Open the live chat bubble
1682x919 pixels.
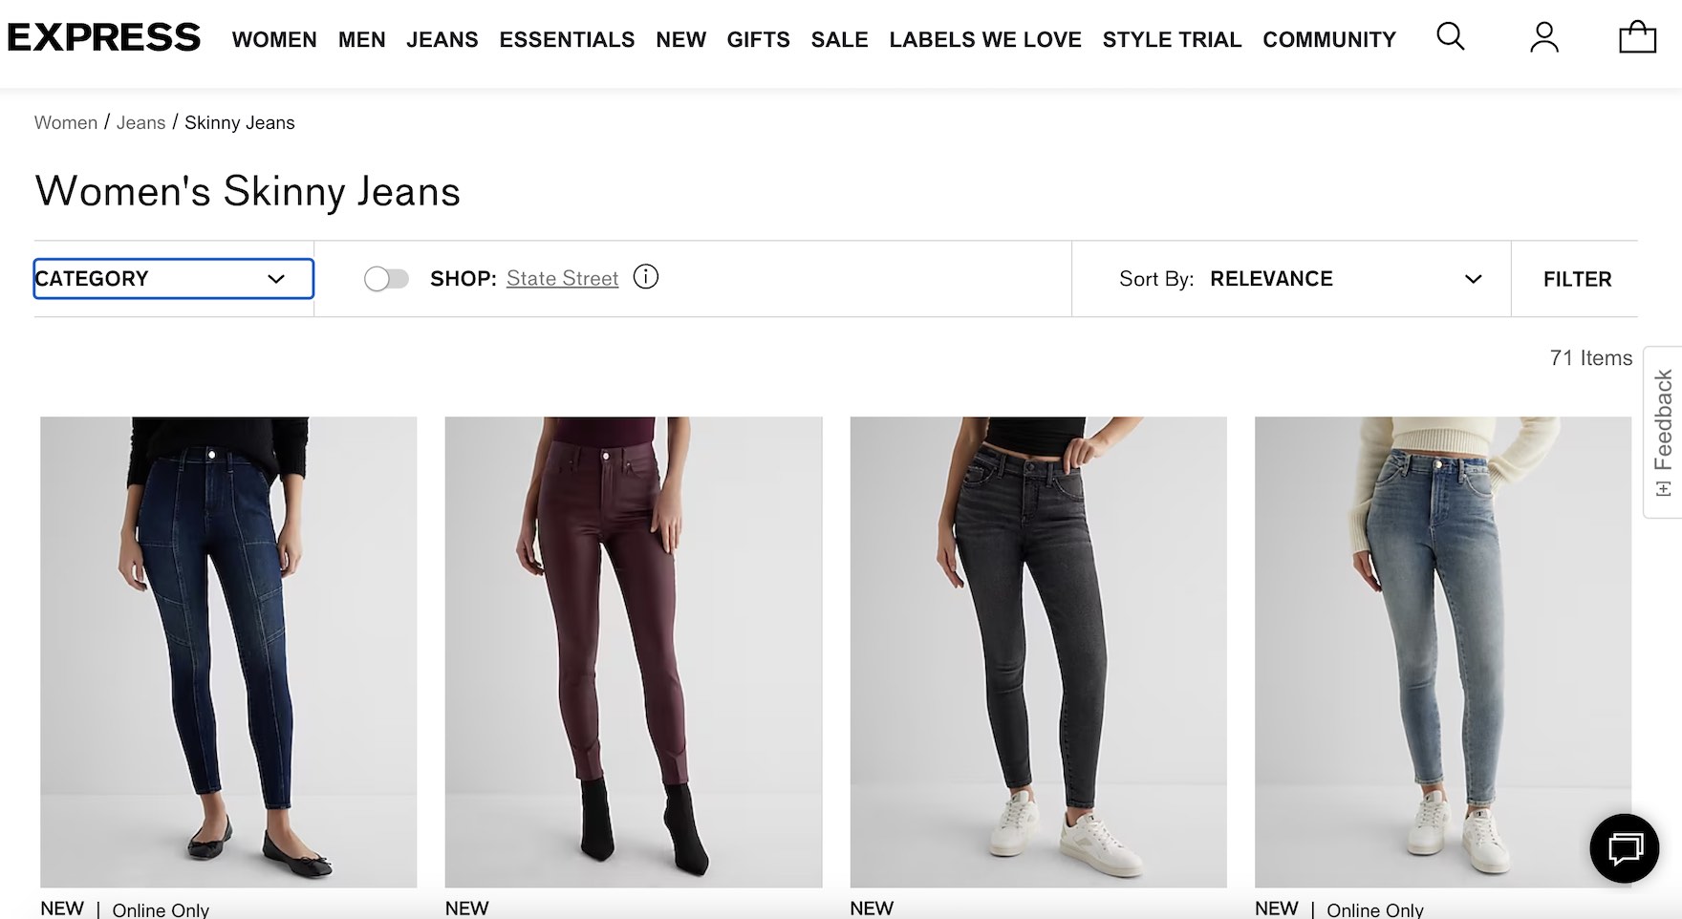(x=1624, y=847)
